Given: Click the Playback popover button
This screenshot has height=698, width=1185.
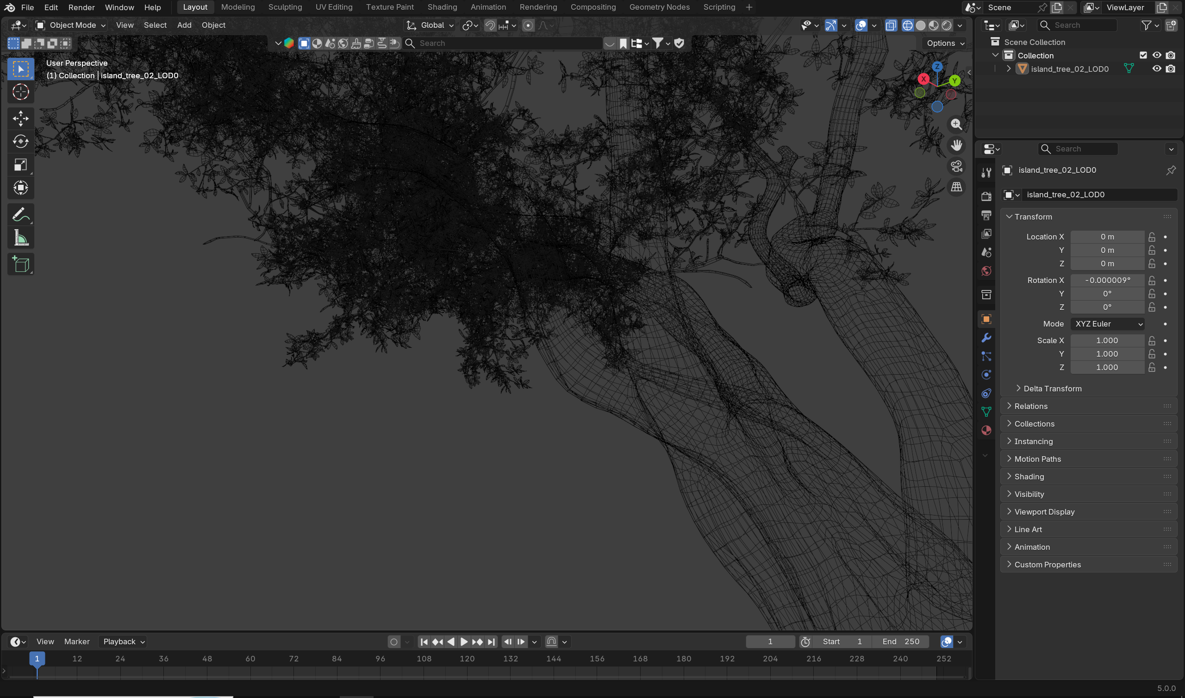Looking at the screenshot, I should point(124,641).
